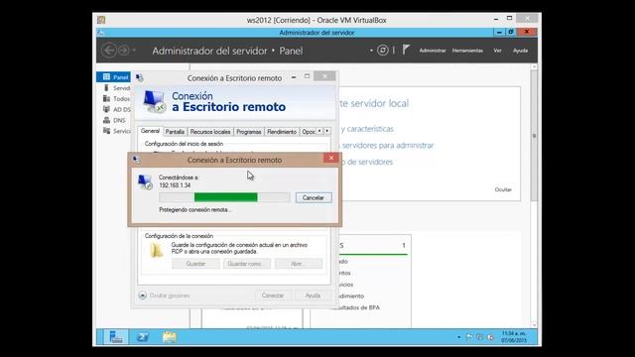
Task: Expand dropdown arrow left of refresh icon
Action: coord(371,51)
